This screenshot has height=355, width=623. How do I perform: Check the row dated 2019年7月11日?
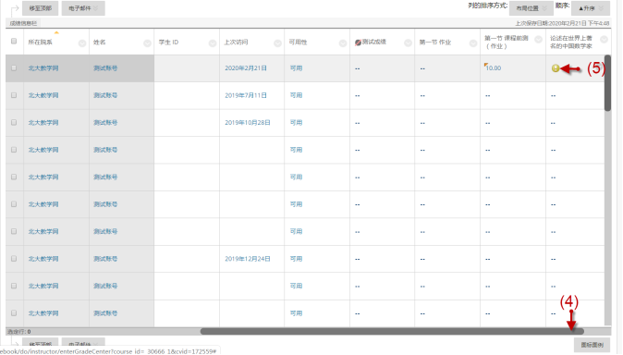[14, 95]
